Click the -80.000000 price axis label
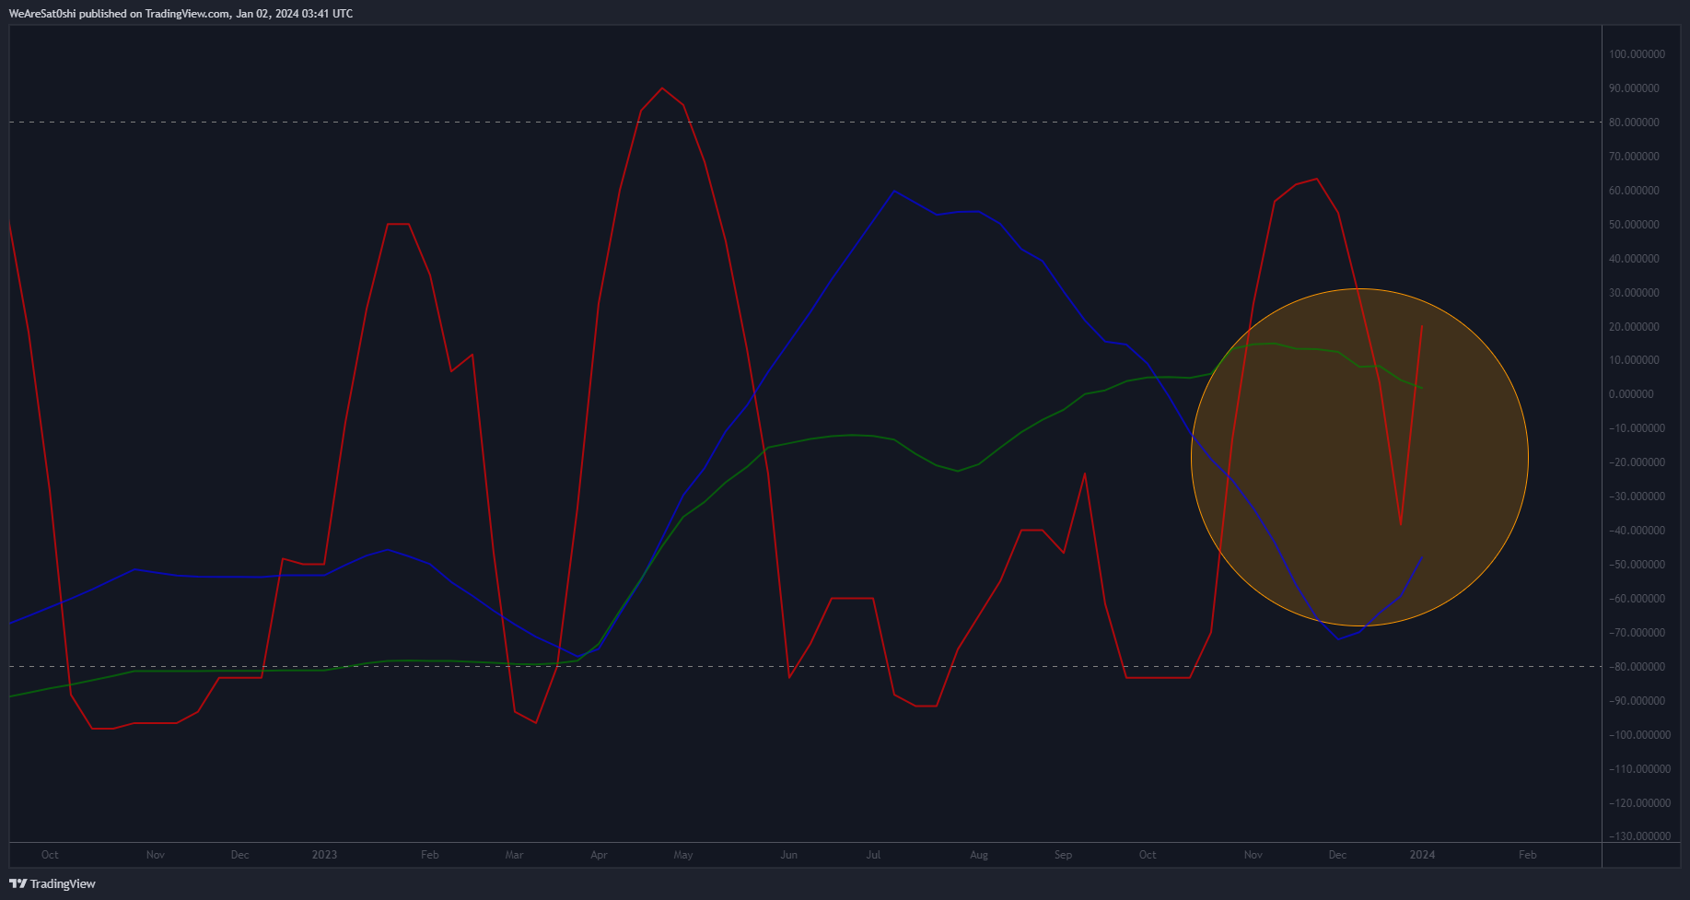This screenshot has height=900, width=1690. (1637, 667)
